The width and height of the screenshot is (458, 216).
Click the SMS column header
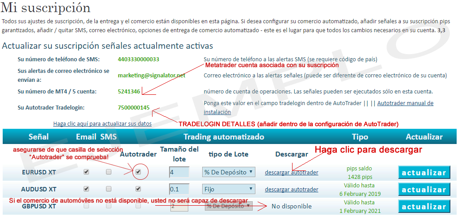click(108, 137)
